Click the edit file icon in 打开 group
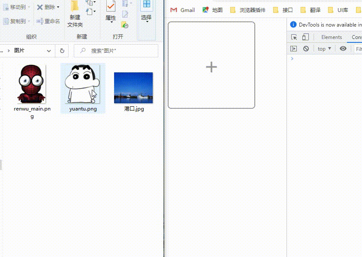Screen dimensions: 362x257 [125, 14]
